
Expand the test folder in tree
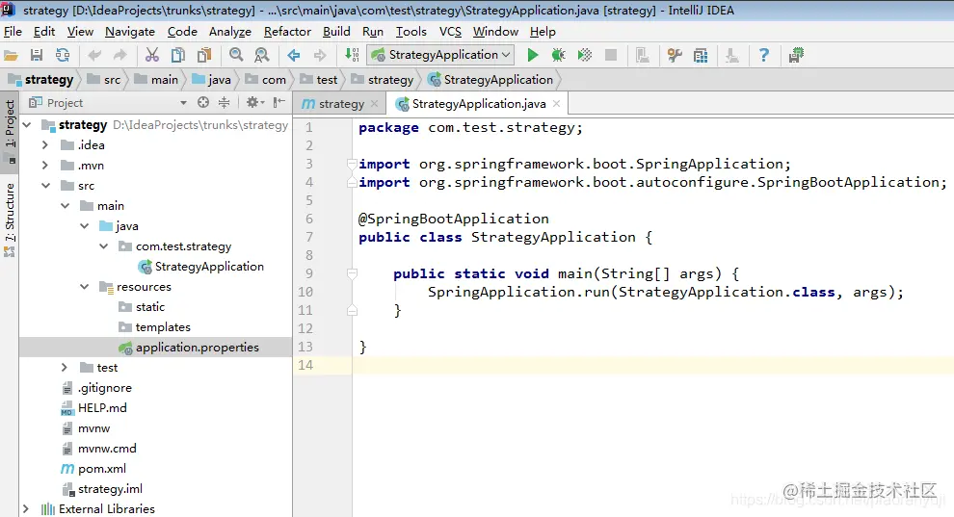coord(65,368)
